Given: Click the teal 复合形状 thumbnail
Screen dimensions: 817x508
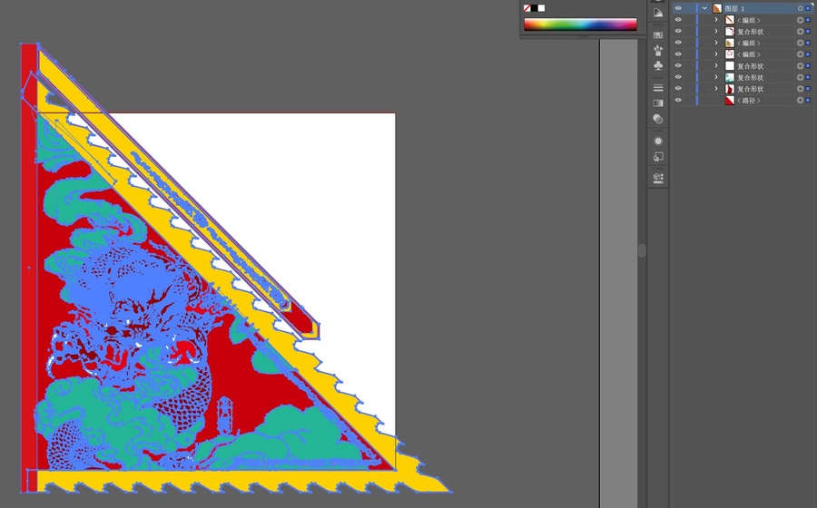Looking at the screenshot, I should coord(730,77).
